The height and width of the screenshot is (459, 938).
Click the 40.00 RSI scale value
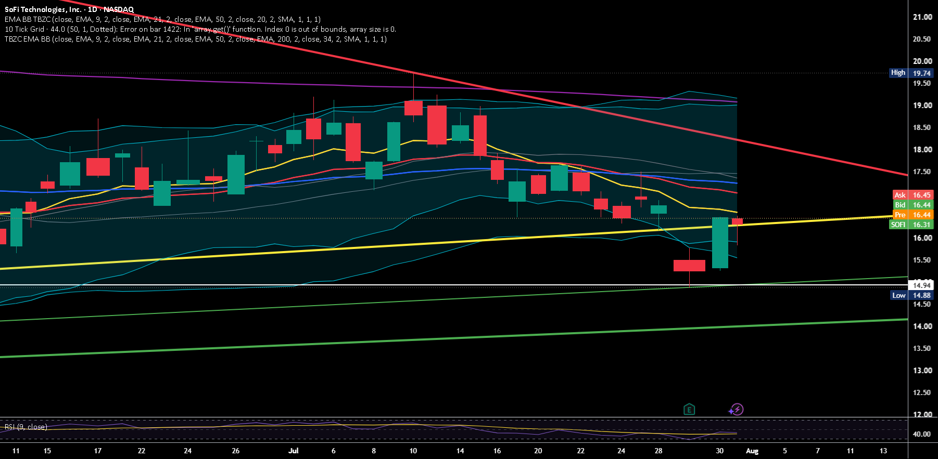[x=922, y=434]
